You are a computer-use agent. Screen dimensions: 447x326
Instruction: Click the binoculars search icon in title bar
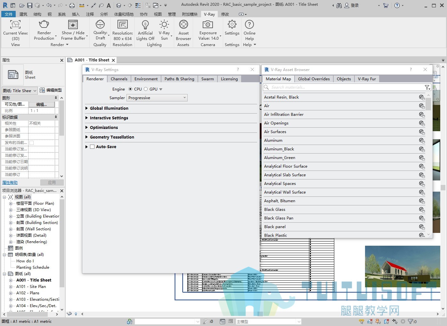click(339, 5)
